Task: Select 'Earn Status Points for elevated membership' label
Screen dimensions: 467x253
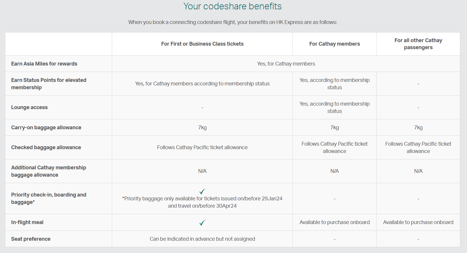Action: (x=49, y=84)
